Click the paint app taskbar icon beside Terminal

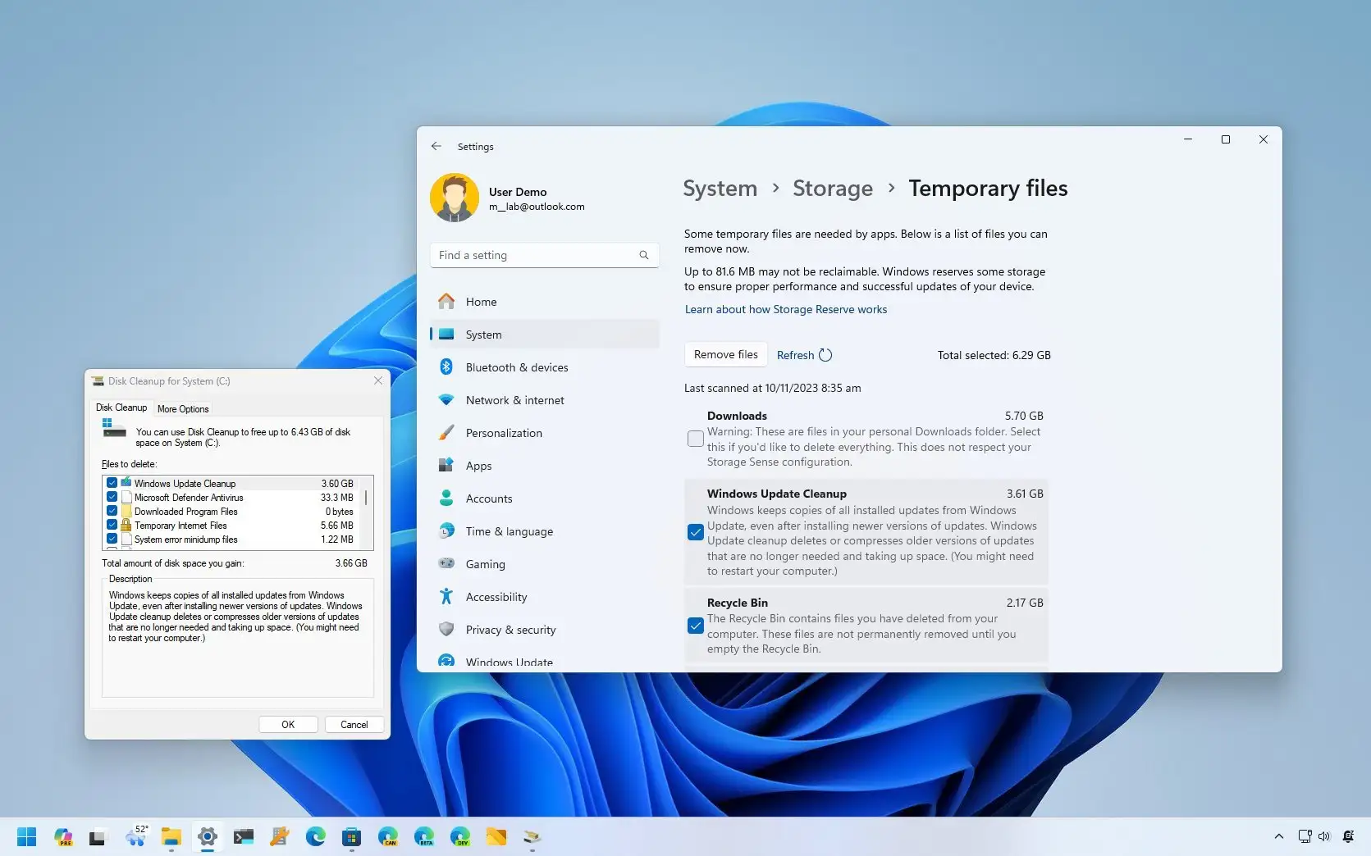coord(280,836)
